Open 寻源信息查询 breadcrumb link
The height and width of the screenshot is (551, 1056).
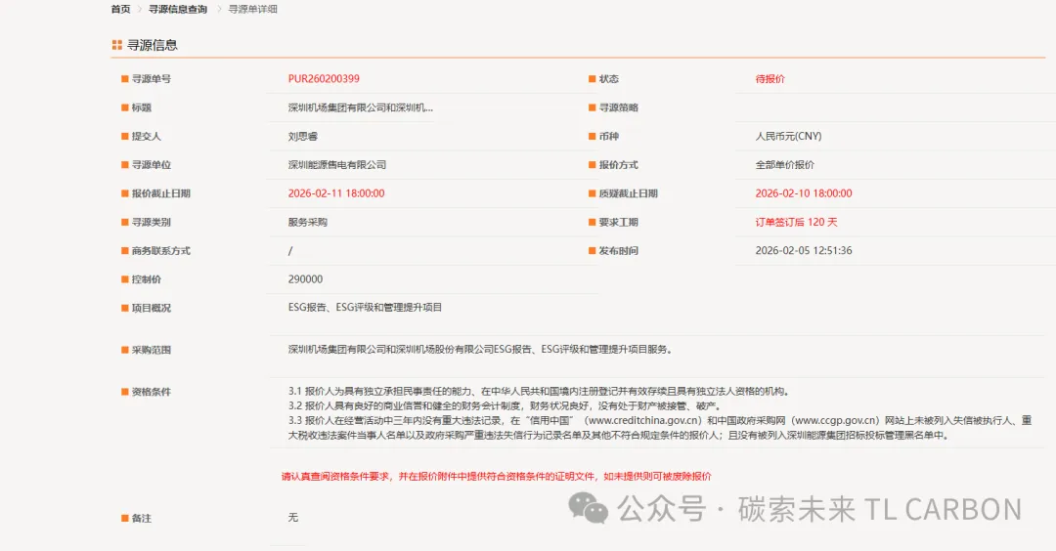[x=178, y=10]
